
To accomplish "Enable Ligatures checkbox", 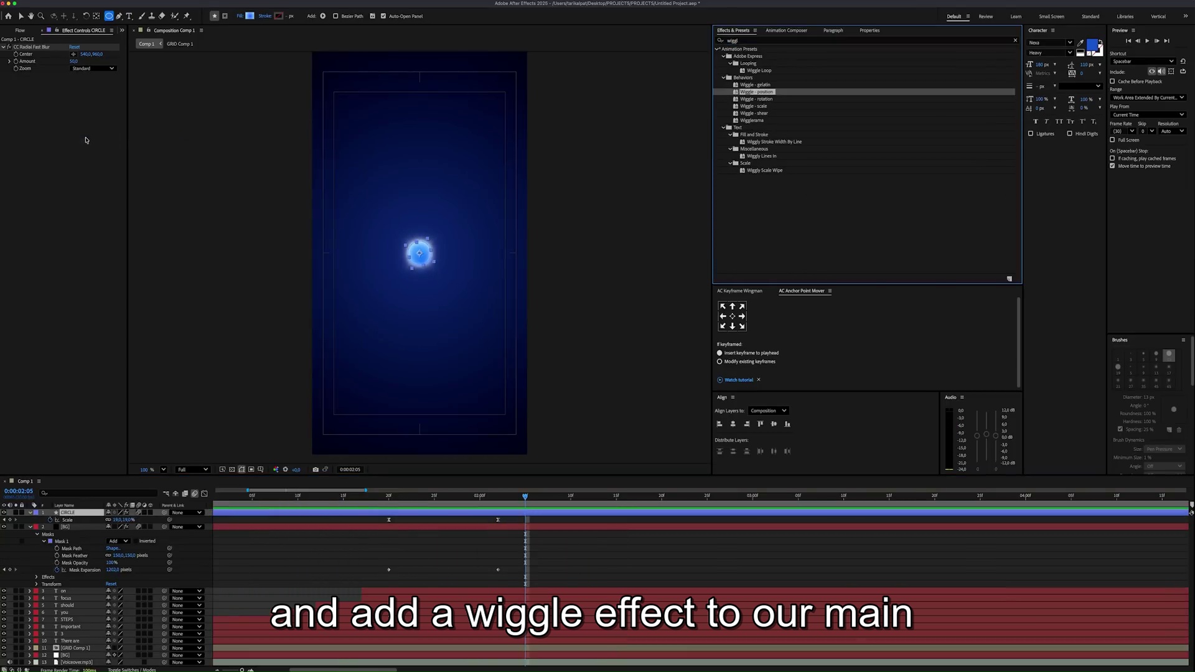I will (x=1031, y=134).
